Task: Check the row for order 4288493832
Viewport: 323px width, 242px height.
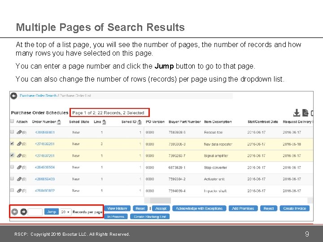Action: 12,190
